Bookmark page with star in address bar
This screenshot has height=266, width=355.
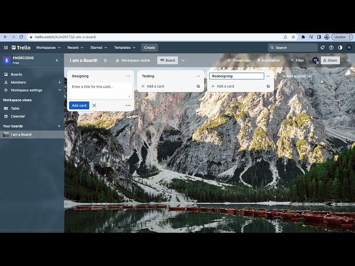(x=293, y=37)
